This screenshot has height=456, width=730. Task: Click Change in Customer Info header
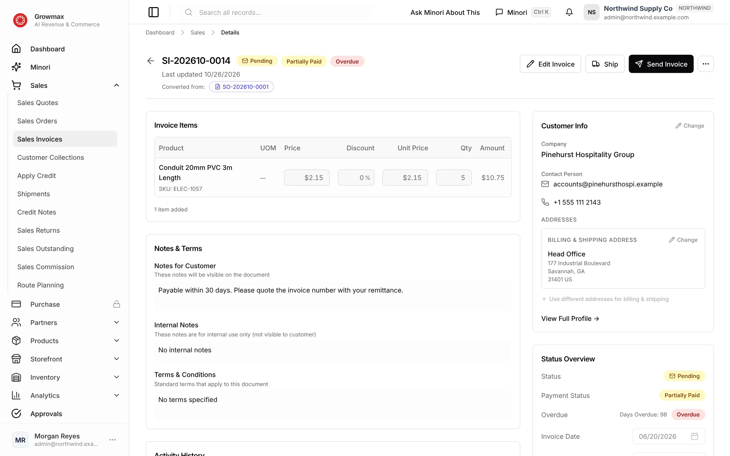[x=690, y=126]
